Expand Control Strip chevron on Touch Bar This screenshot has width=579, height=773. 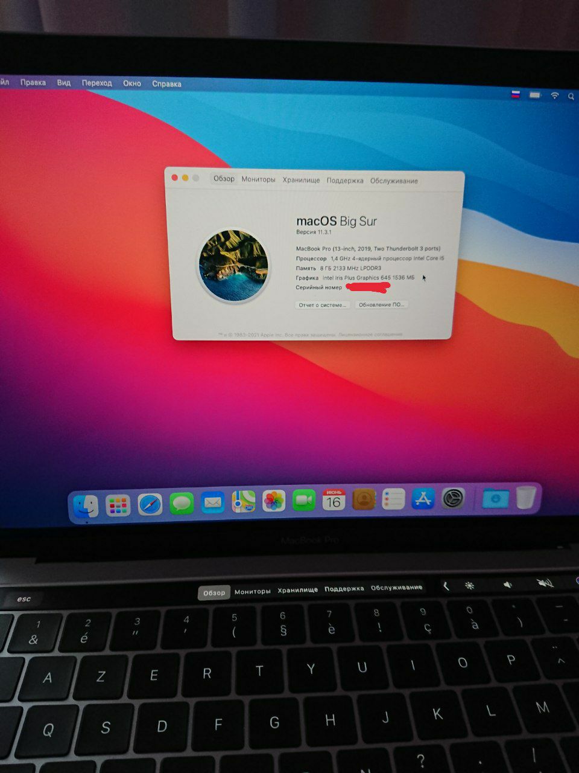[446, 586]
